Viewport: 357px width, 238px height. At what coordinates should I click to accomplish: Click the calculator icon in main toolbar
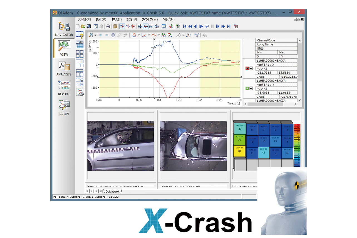(x=115, y=26)
